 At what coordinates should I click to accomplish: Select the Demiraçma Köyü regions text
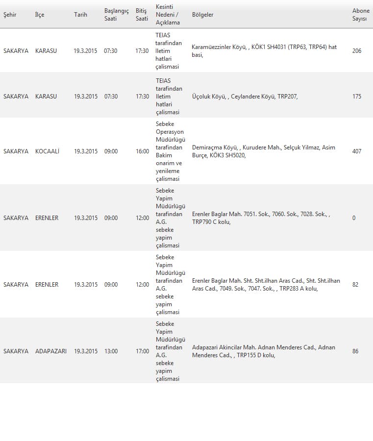pos(264,151)
